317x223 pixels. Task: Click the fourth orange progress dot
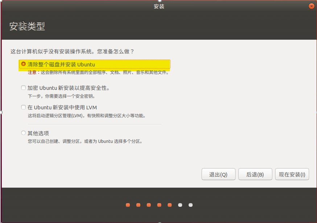point(159,205)
